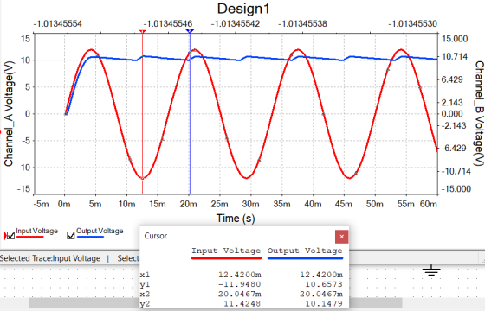Select the Output Voltage column header in Cursor
Screen dimensions: 485x311
305,251
